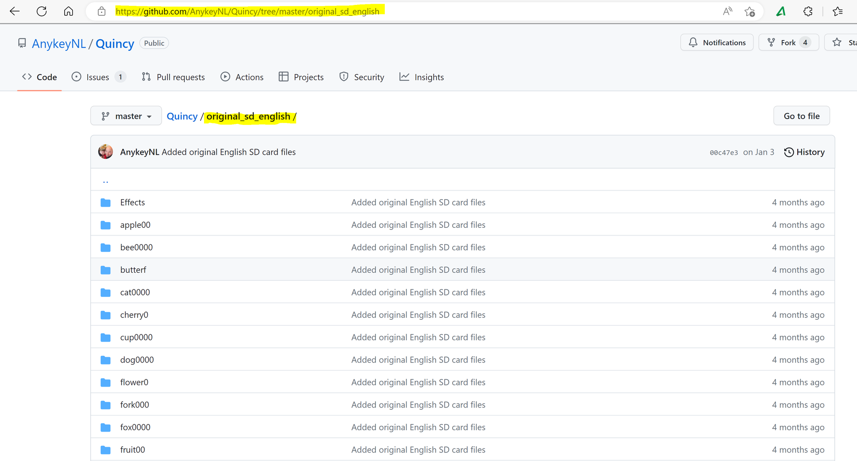Click AnykeyNL's avatar in the commit bar
This screenshot has width=857, height=461.
[x=105, y=152]
